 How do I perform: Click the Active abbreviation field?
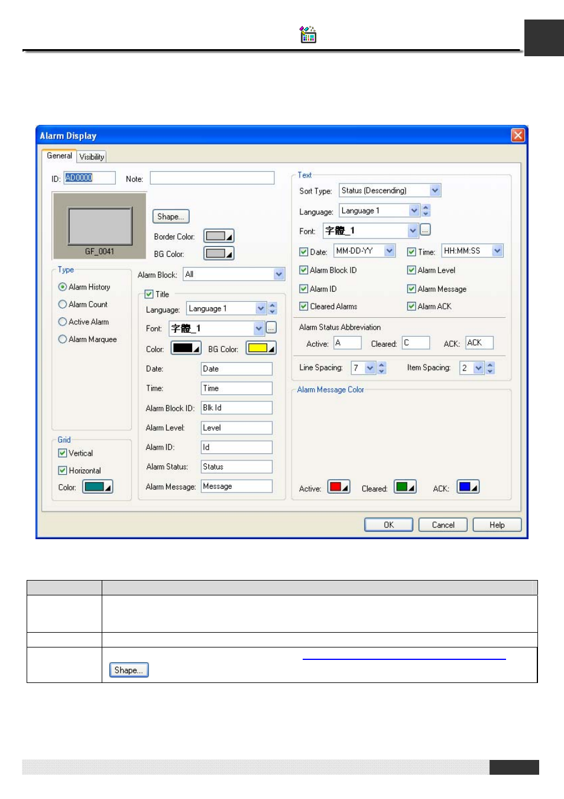point(348,343)
